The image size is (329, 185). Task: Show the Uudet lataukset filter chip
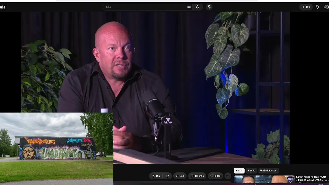click(x=269, y=171)
